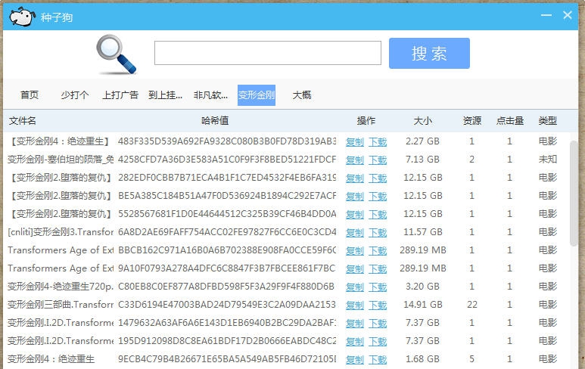Click the 变形金刚三部曲.Transforr file name
This screenshot has height=369, width=585.
61,305
